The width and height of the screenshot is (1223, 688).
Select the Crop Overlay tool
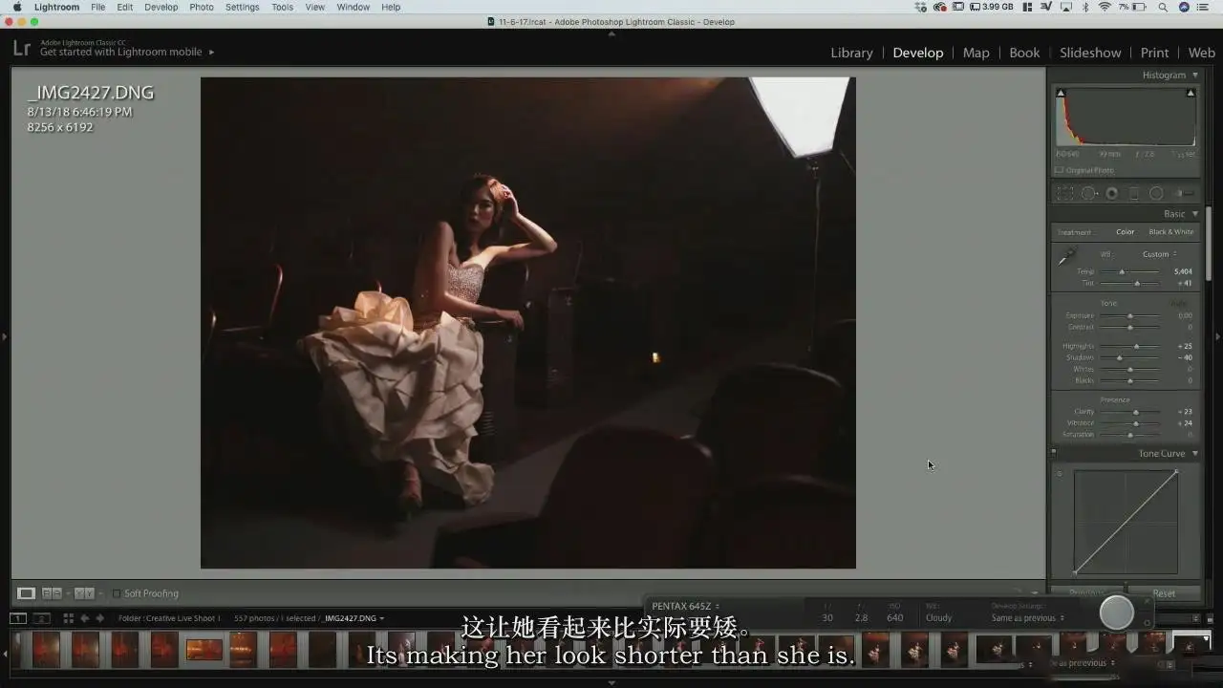[1065, 193]
